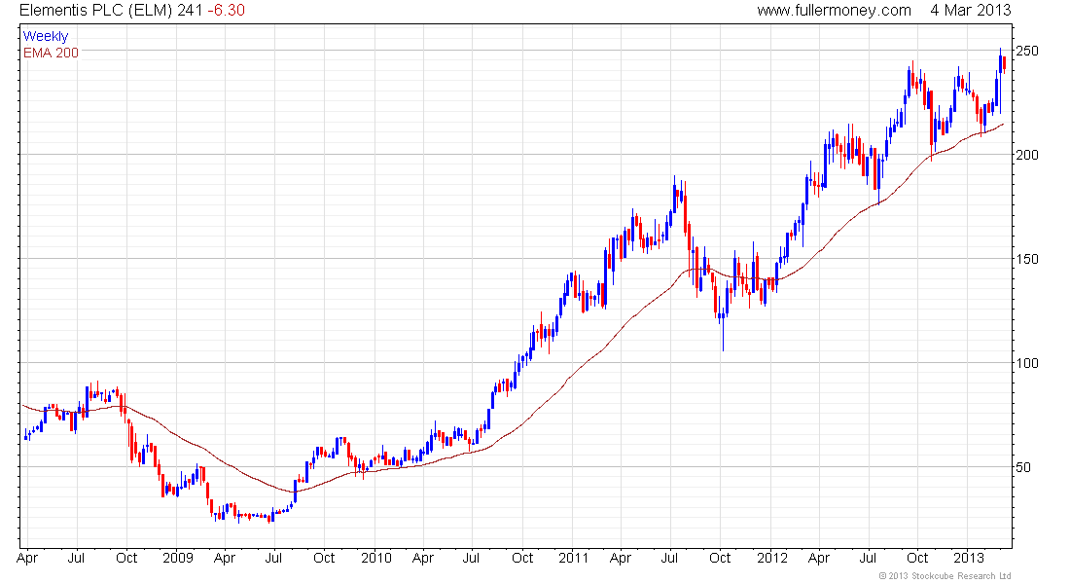Open the www.fullermoney.com text
This screenshot has height=584, width=1070.
834,11
